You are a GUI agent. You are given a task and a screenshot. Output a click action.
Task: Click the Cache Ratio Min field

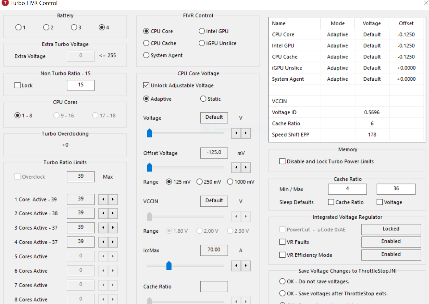point(347,189)
